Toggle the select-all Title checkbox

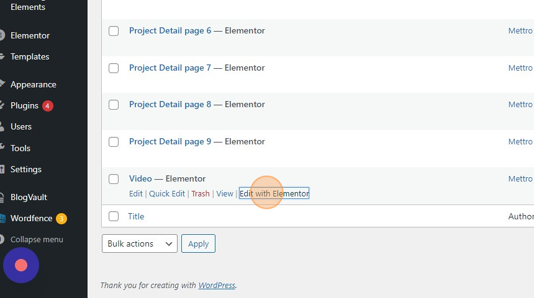pyautogui.click(x=114, y=216)
